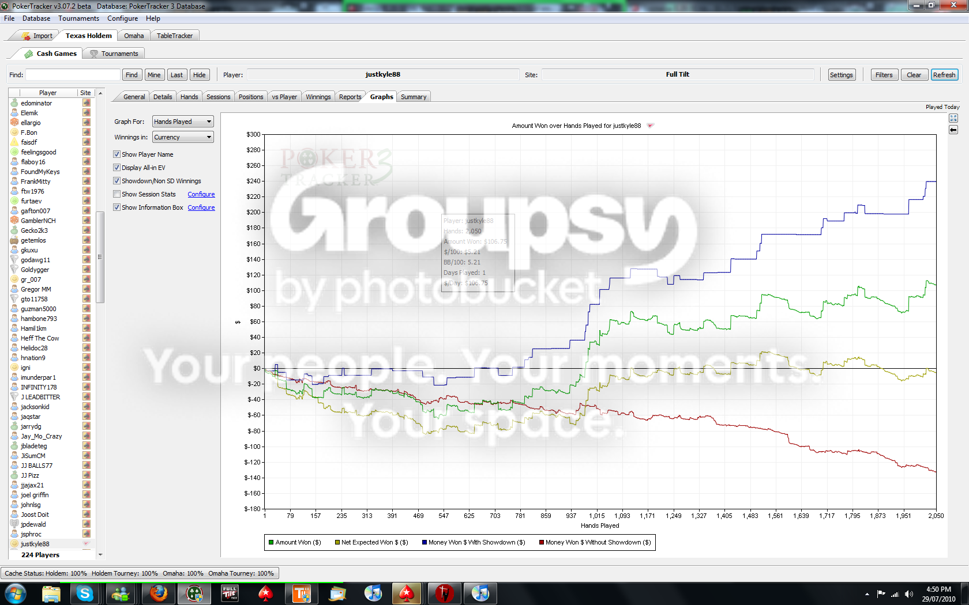Click the player icon next to J LEADBITTER
969x605 pixels.
pos(14,397)
